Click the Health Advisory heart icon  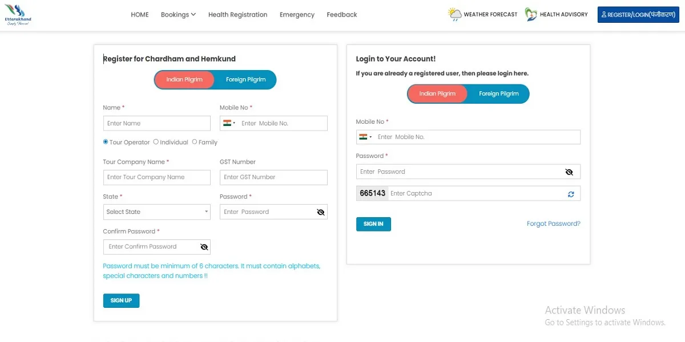pos(531,15)
